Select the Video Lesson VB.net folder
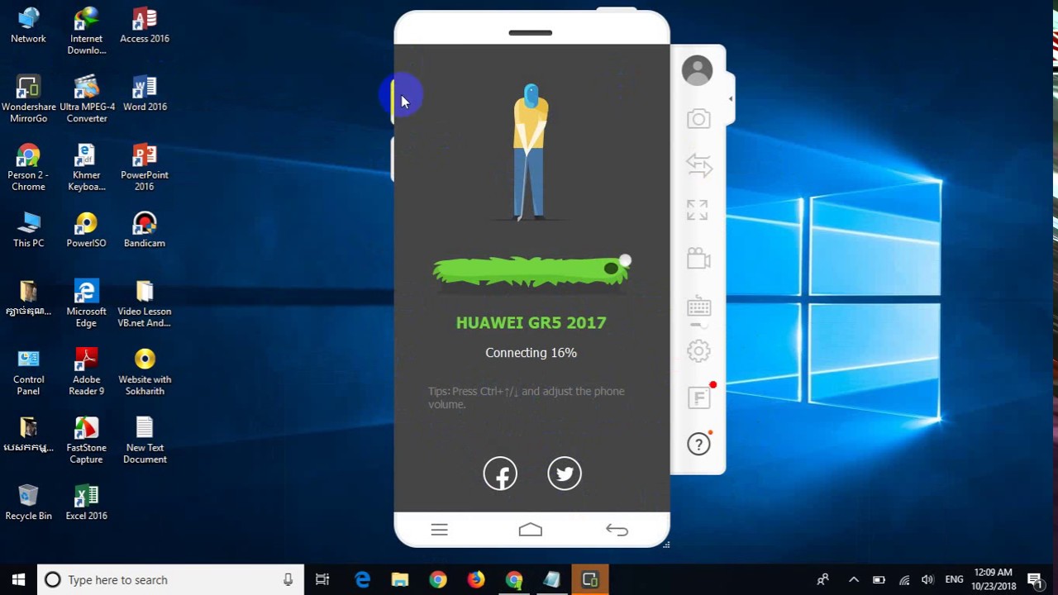The width and height of the screenshot is (1058, 595). (x=145, y=304)
